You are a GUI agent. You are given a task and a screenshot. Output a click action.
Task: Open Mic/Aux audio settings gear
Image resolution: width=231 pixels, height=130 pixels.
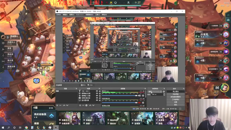click(143, 96)
